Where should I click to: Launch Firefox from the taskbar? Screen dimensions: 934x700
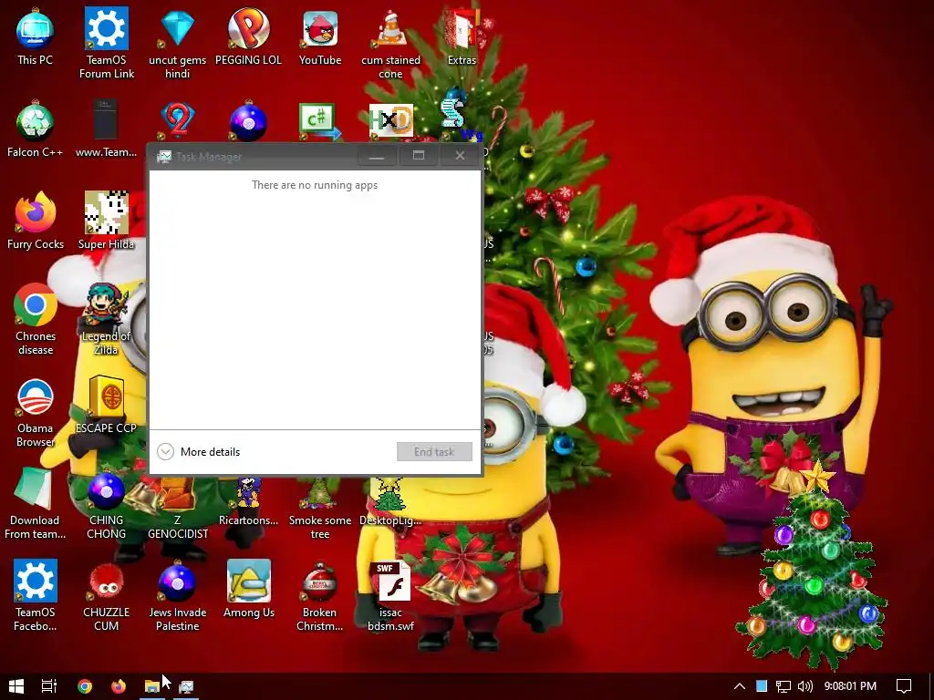119,686
